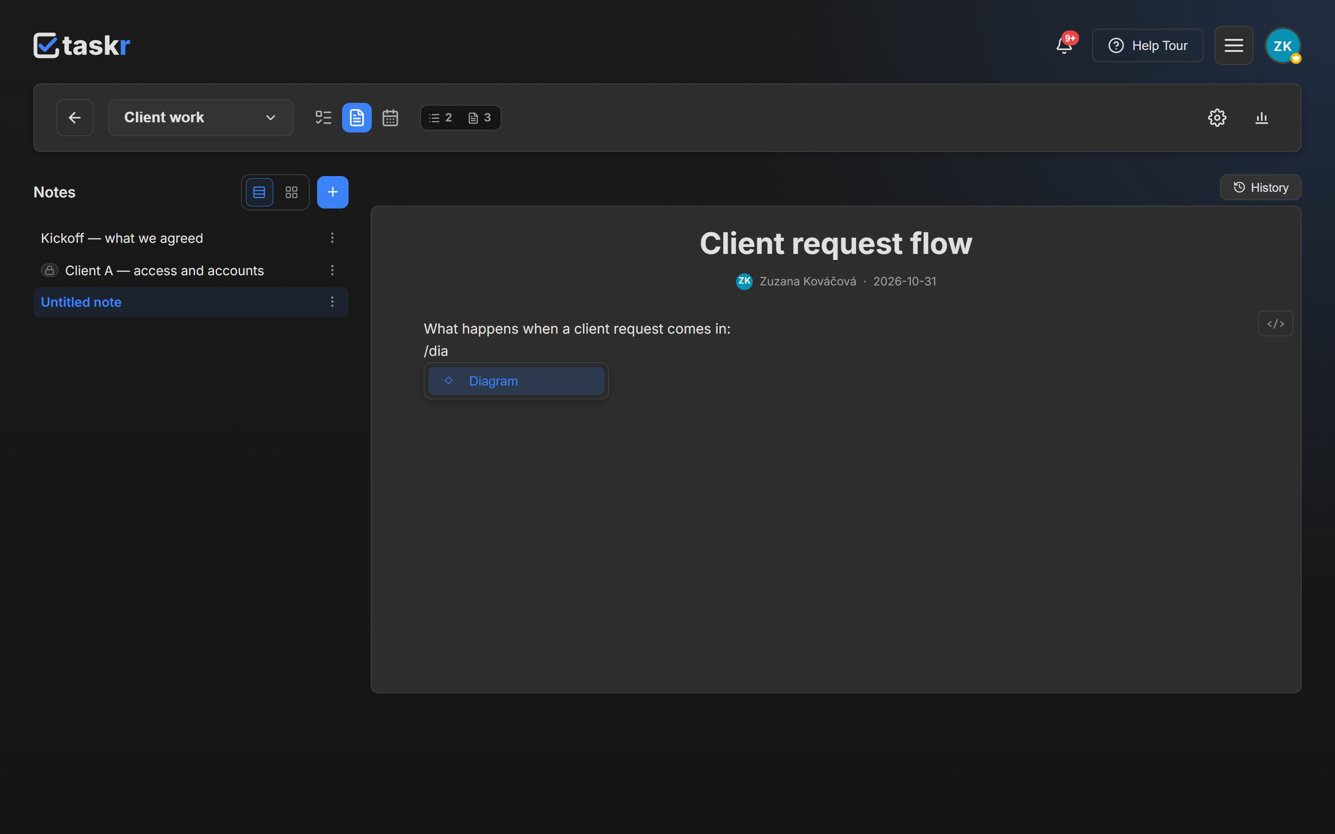Open options for Kickoff note

point(332,238)
